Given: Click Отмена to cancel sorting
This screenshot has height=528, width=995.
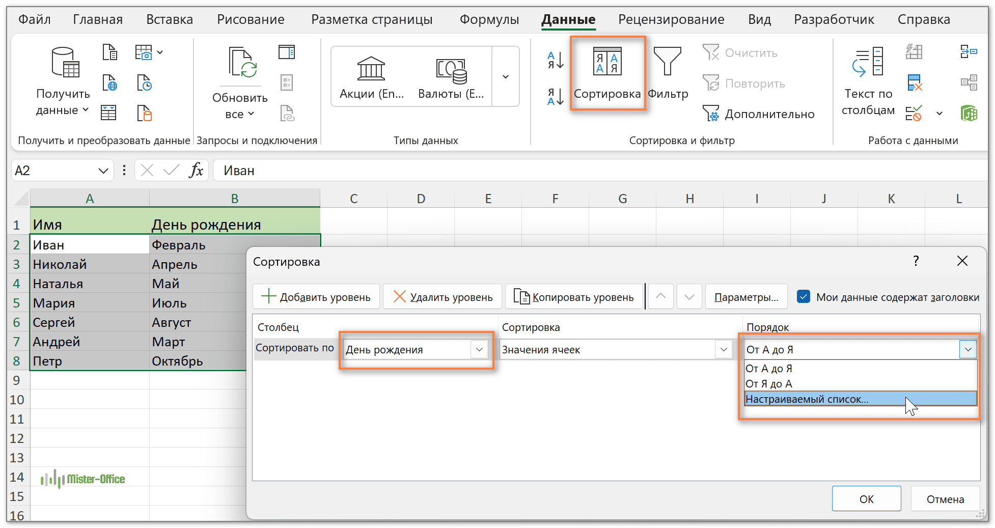Looking at the screenshot, I should (945, 499).
